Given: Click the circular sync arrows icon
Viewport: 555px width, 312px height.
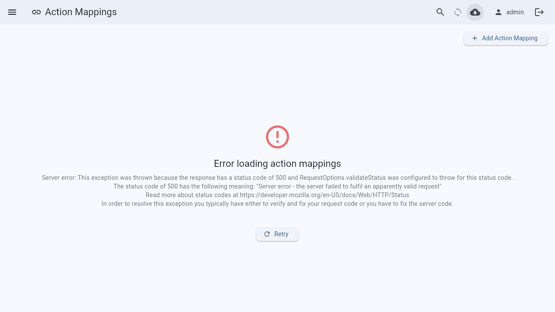Looking at the screenshot, I should [458, 12].
